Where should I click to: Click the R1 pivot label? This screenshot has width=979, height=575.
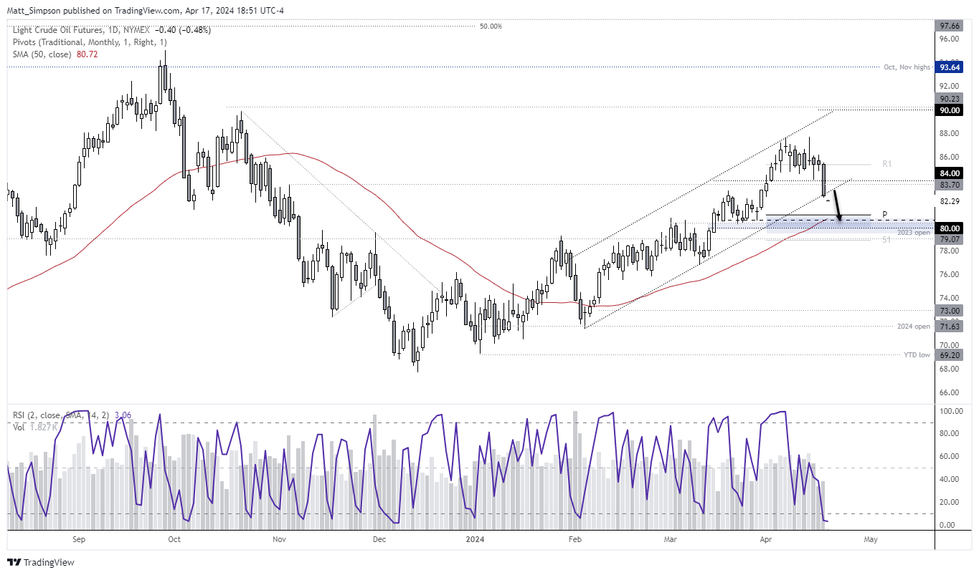[x=886, y=164]
